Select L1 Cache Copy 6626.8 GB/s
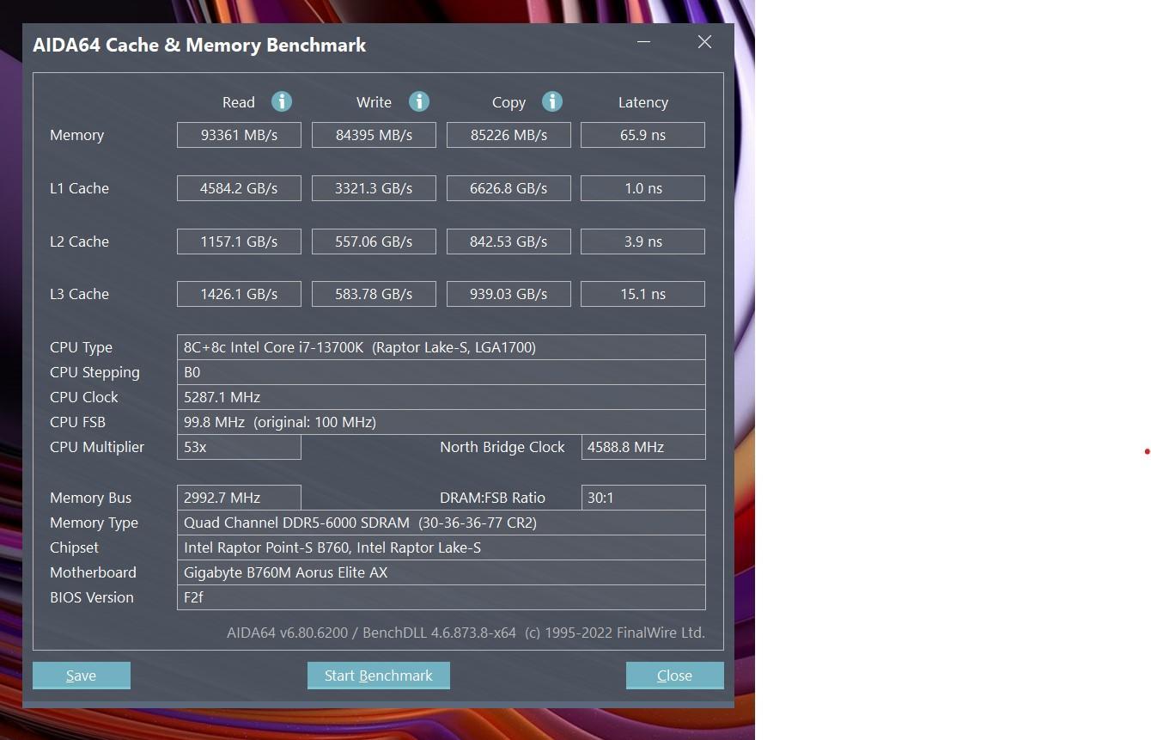The height and width of the screenshot is (740, 1151). click(509, 188)
